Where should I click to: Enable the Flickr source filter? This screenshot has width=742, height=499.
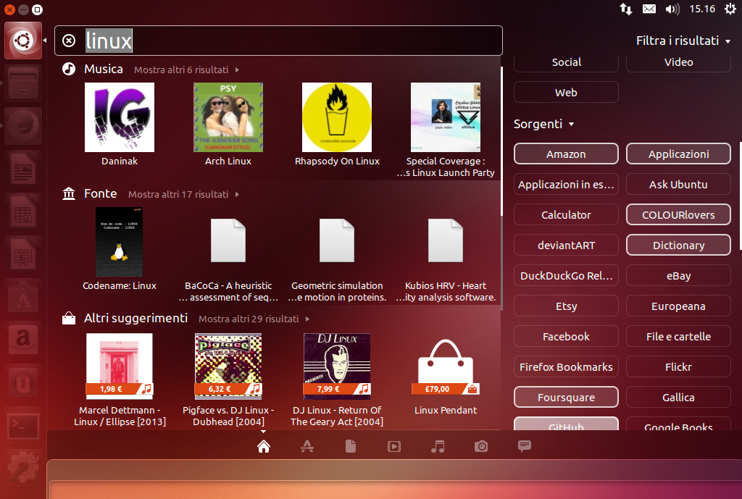point(678,367)
